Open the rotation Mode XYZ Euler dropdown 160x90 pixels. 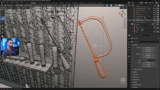coord(148,60)
